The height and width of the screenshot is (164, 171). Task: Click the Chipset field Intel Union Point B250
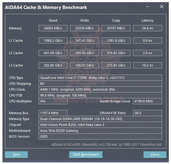100,125
